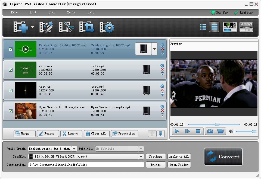Open settings gear for test.ts row
This screenshot has height=179, width=261.
[x=162, y=86]
